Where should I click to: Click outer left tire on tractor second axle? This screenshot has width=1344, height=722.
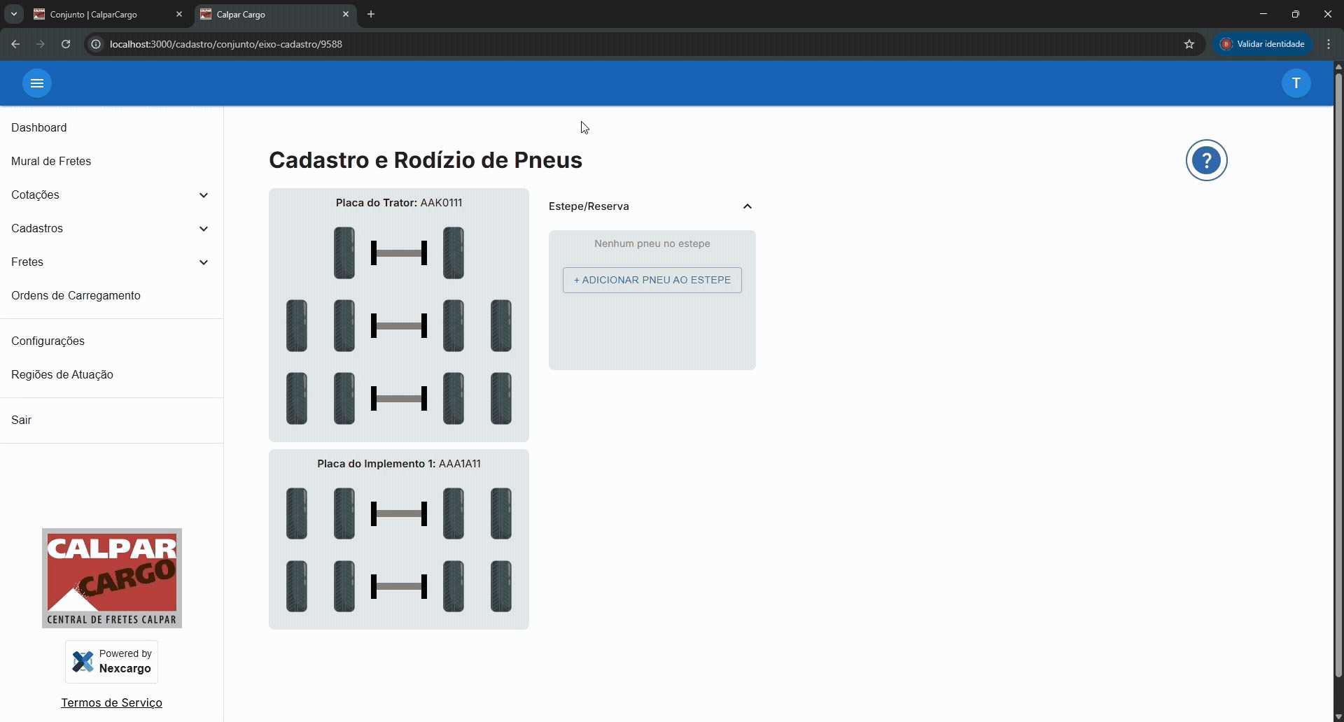click(297, 325)
